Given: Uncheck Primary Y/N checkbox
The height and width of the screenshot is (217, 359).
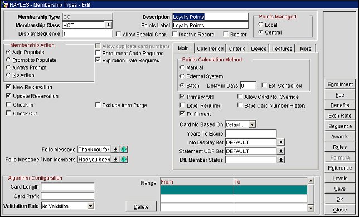Looking at the screenshot, I should point(182,97).
